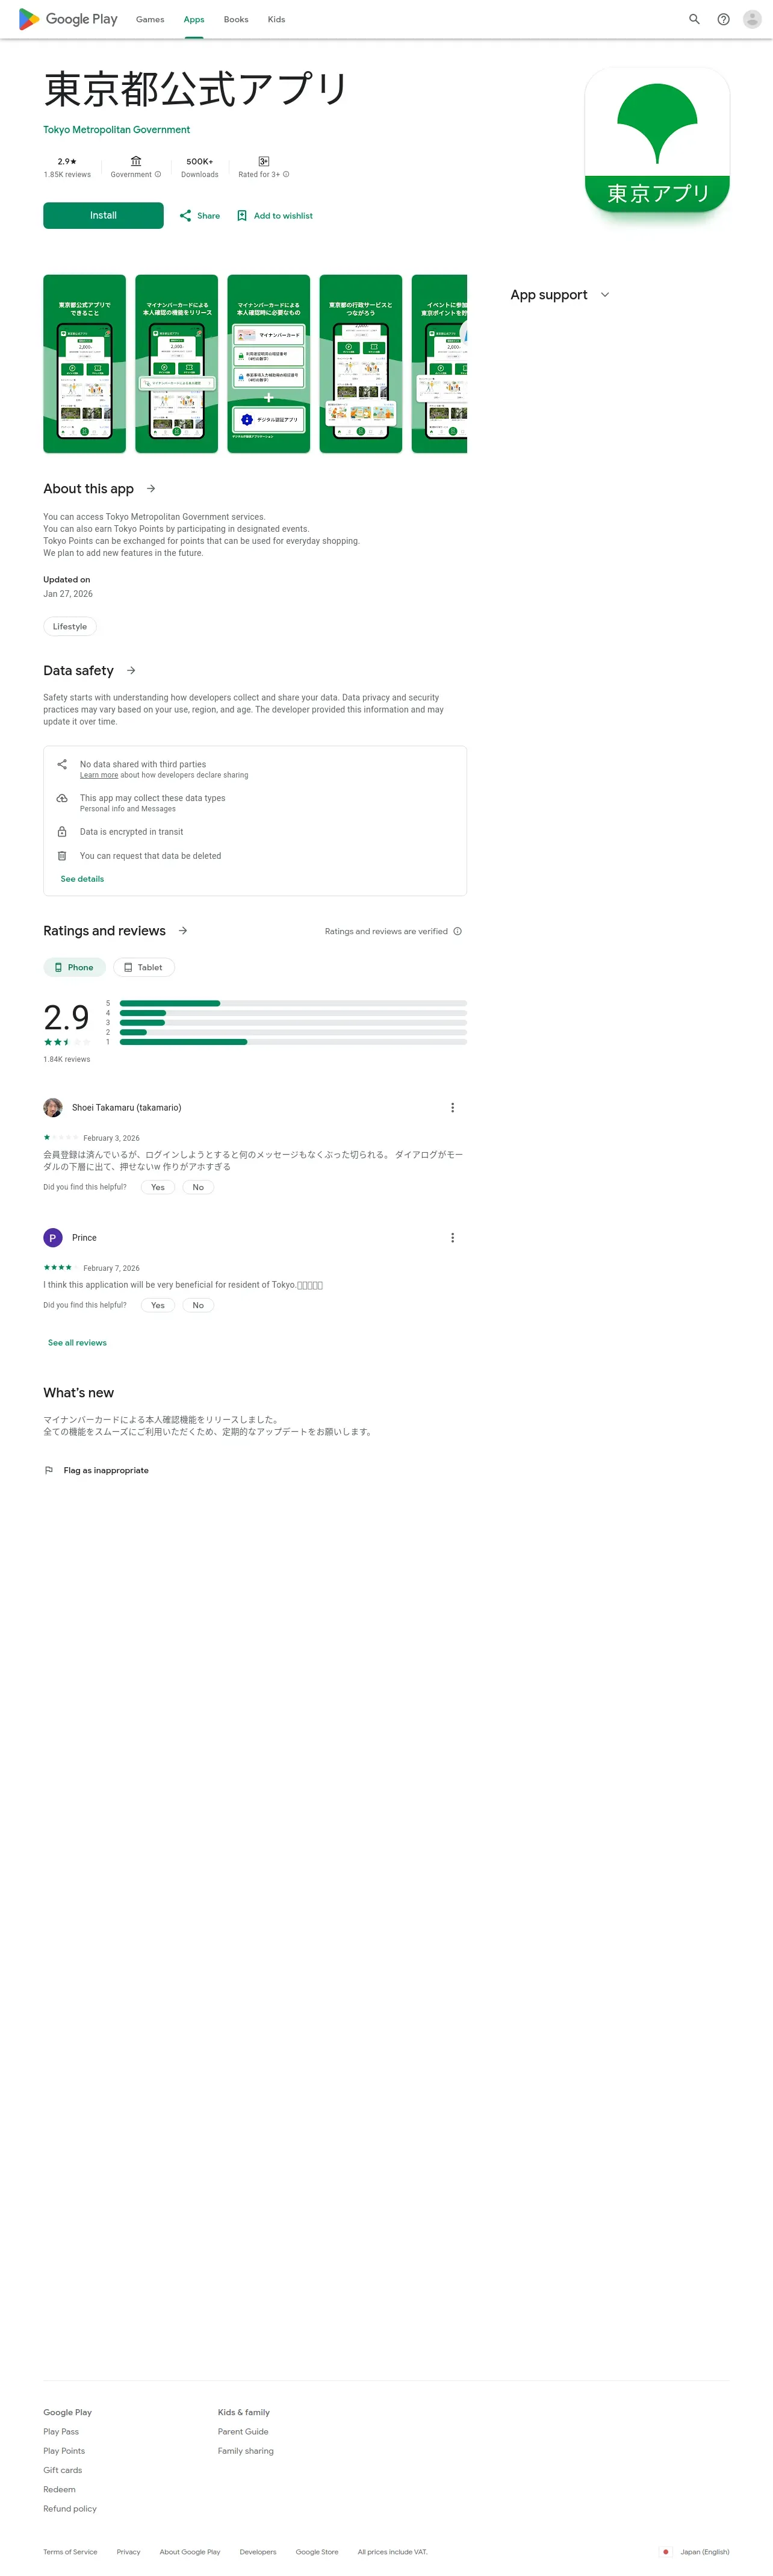Open the Ratings and reviews arrow

183,931
